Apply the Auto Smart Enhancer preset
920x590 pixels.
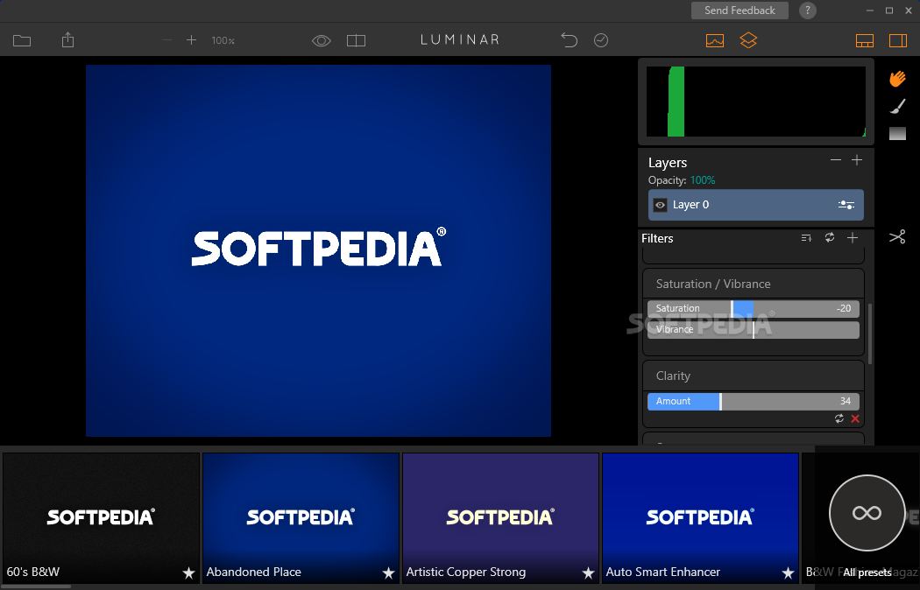(x=701, y=518)
